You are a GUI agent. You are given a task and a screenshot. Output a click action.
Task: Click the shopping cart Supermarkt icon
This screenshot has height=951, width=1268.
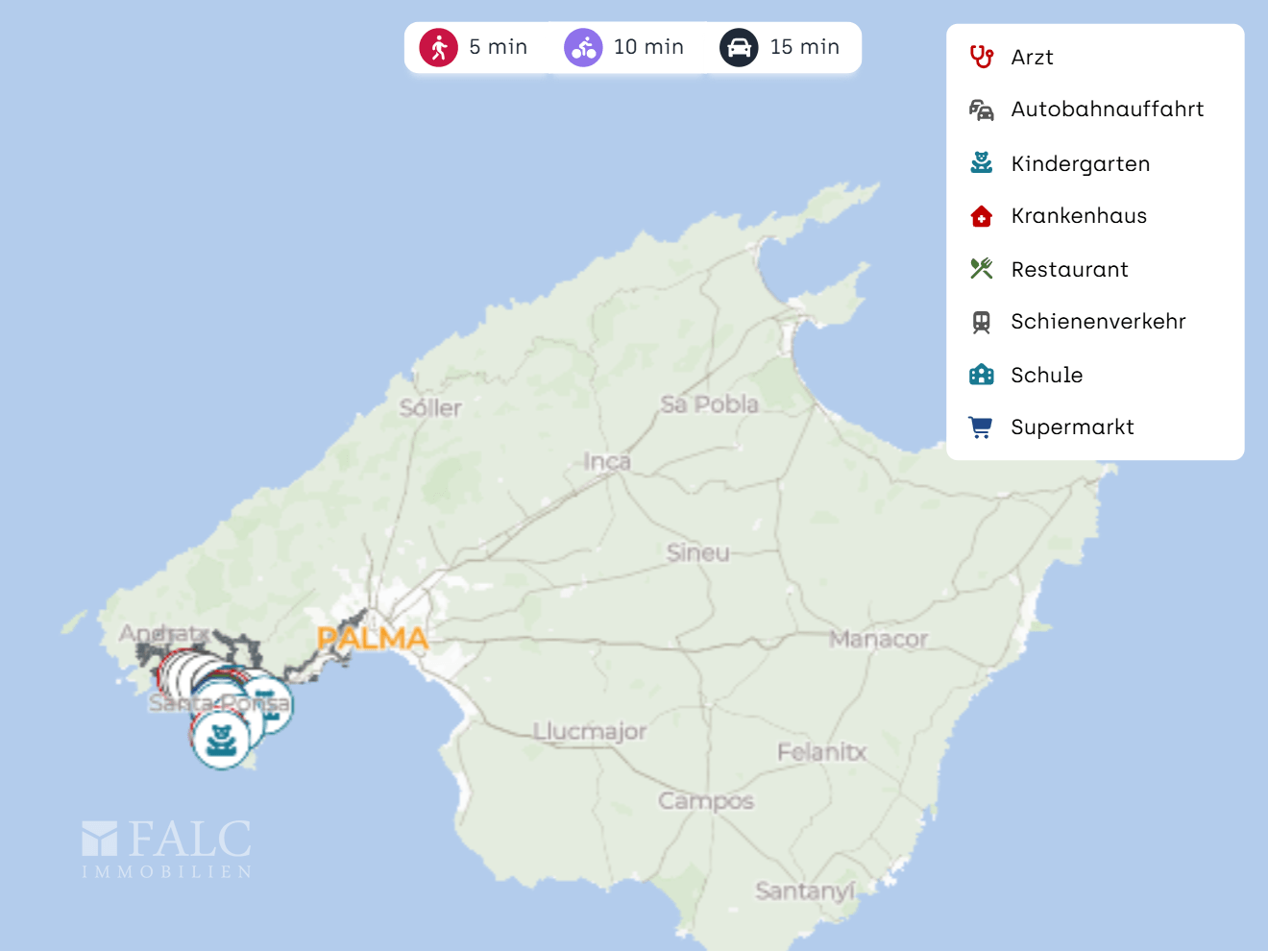981,427
